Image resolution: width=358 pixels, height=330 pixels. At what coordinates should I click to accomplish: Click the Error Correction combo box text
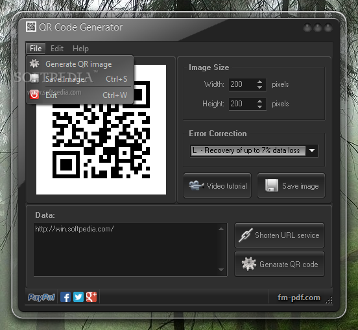(x=248, y=150)
